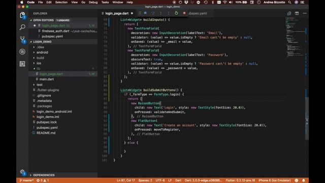
Task: Click the LF end-of-line status item
Action: 170,180
